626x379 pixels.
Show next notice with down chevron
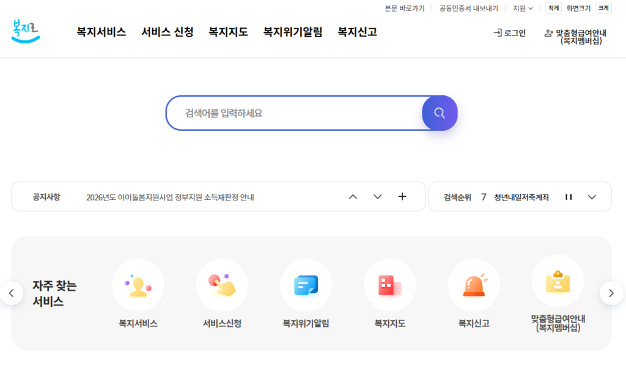click(x=378, y=196)
